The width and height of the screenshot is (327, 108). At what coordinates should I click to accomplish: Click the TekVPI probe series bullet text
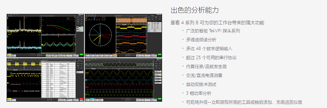pos(213,31)
